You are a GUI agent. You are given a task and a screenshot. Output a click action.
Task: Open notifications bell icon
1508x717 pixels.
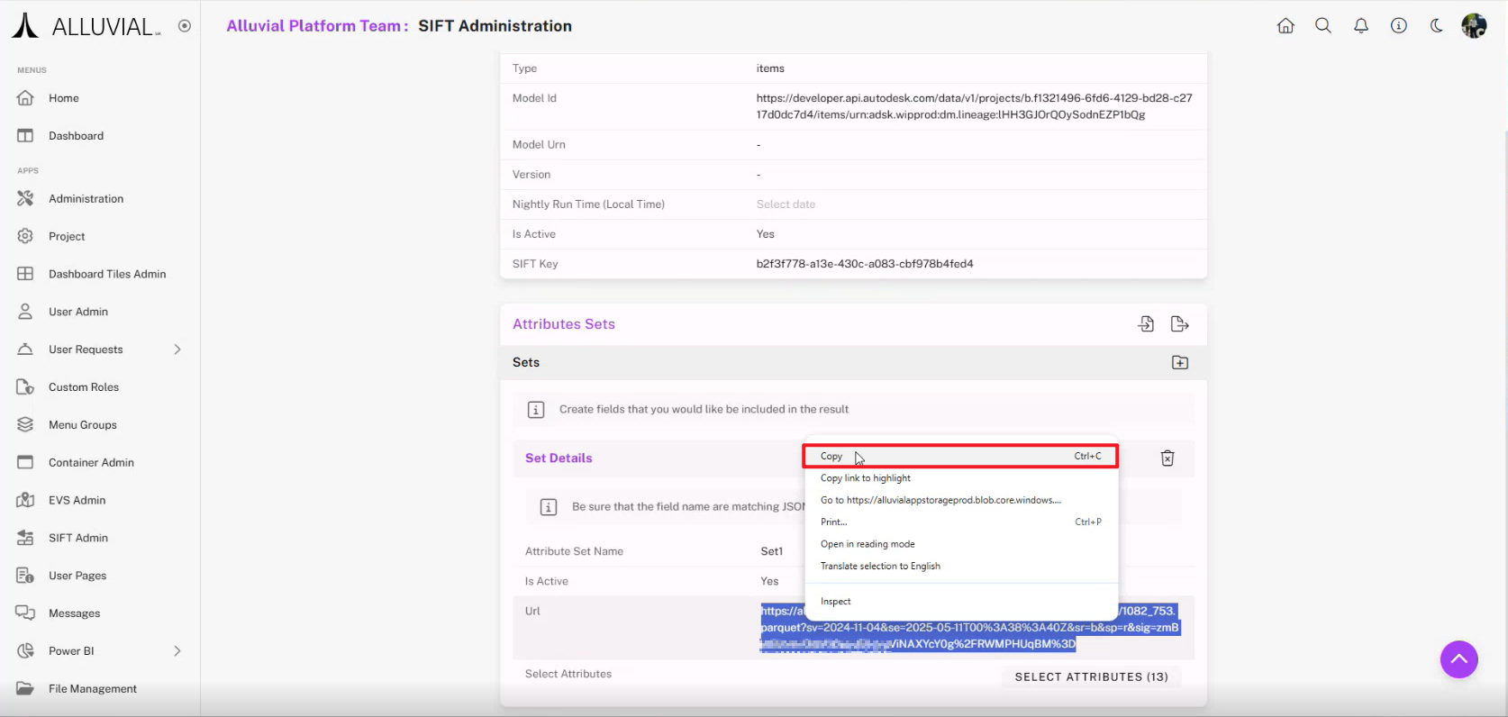(x=1361, y=26)
